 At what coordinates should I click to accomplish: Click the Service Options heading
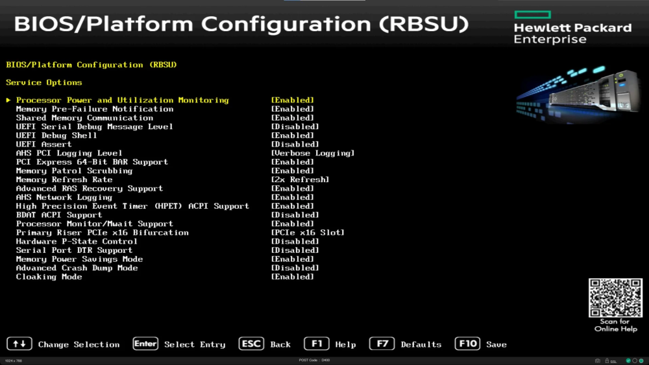pyautogui.click(x=44, y=82)
